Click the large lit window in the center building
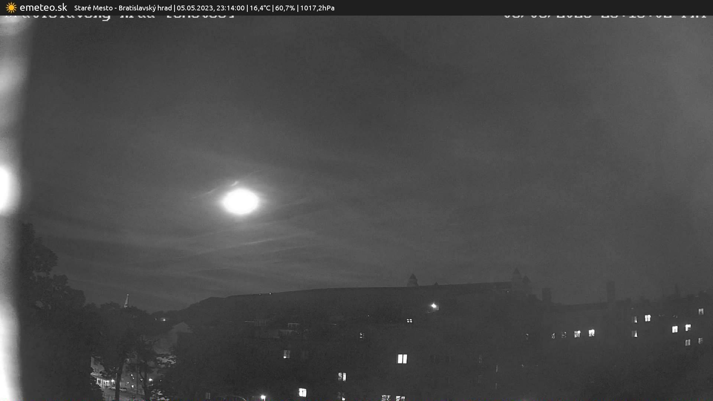713x401 pixels. pyautogui.click(x=402, y=359)
